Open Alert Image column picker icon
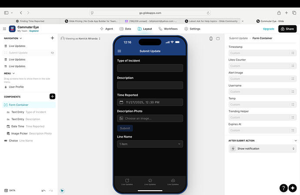The image size is (300, 195). pyautogui.click(x=293, y=79)
